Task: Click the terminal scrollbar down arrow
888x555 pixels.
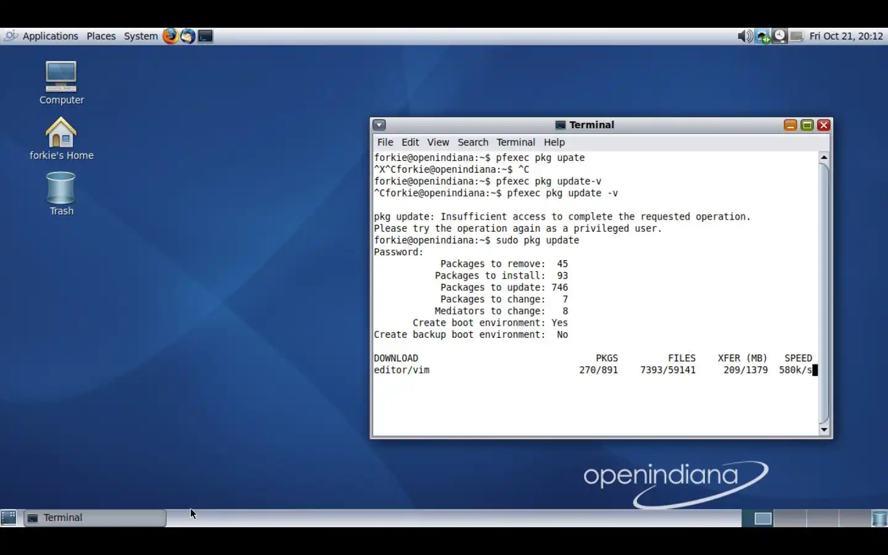Action: point(824,429)
